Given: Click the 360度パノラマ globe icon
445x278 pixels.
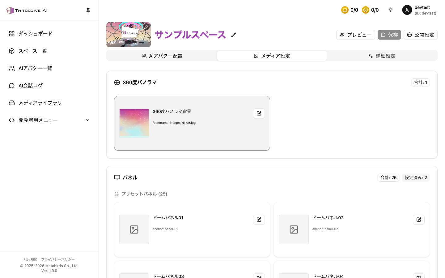Looking at the screenshot, I should [x=117, y=82].
